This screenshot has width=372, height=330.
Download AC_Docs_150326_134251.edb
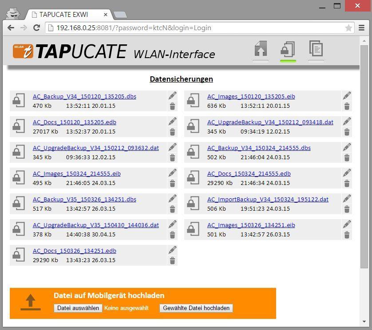click(75, 251)
